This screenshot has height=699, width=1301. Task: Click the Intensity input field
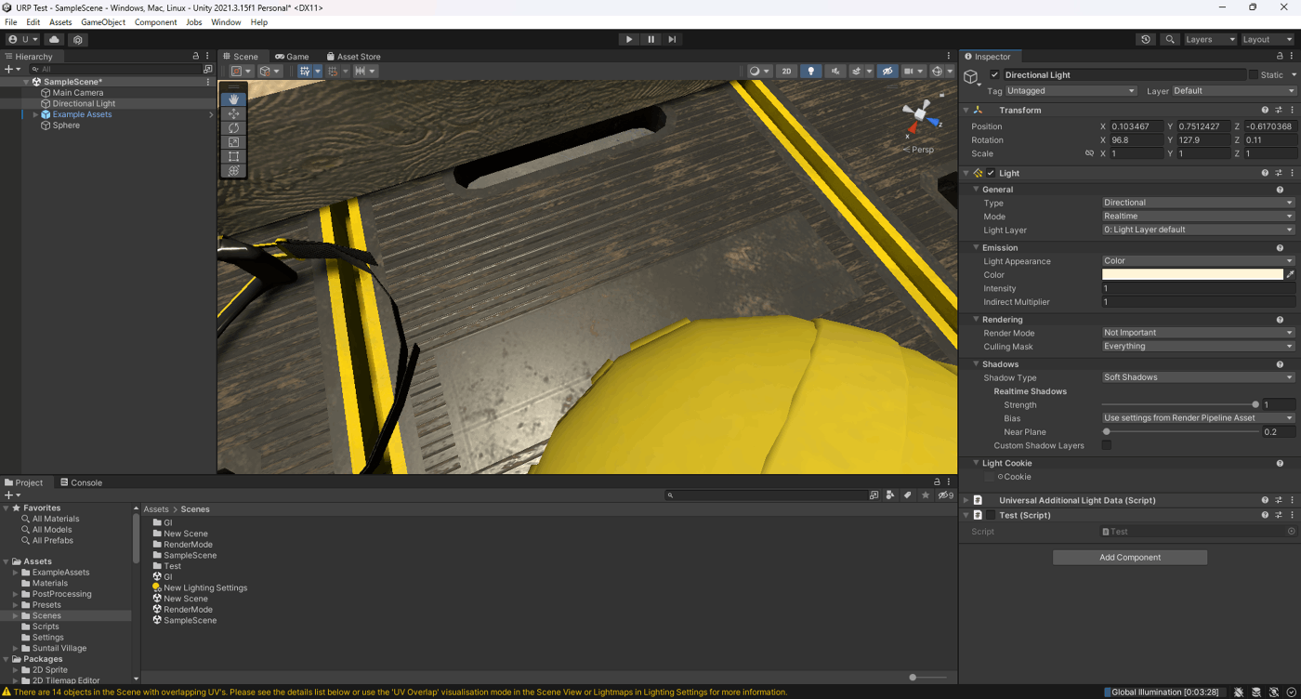coord(1198,288)
